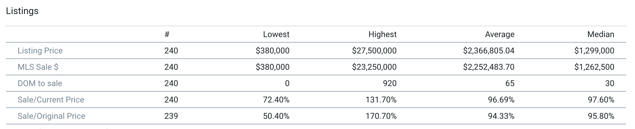Screen dimensions: 635x129
Task: Select the Listing Price row label
Action: pos(40,51)
